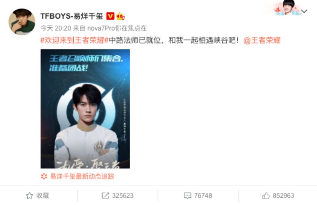317x205 pixels.
Task: Click the orange verified V badge
Action: pos(111,16)
